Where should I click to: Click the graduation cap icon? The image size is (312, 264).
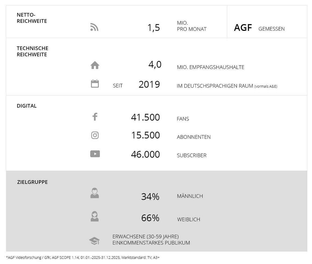[94, 241]
